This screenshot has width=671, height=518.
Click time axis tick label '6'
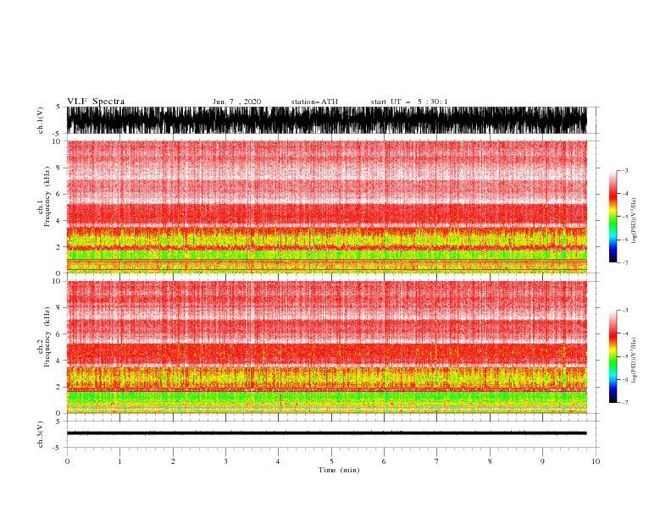[x=384, y=461]
